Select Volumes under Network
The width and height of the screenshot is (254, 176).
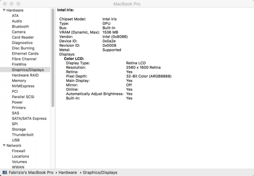pos(19,162)
